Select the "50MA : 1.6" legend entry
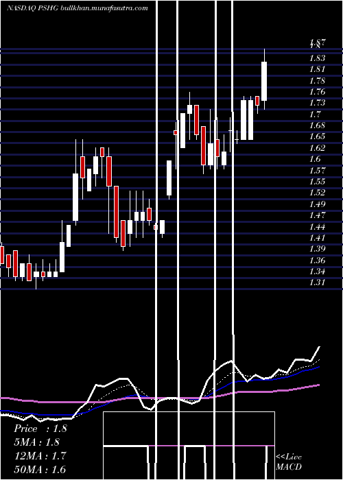 pyautogui.click(x=40, y=469)
